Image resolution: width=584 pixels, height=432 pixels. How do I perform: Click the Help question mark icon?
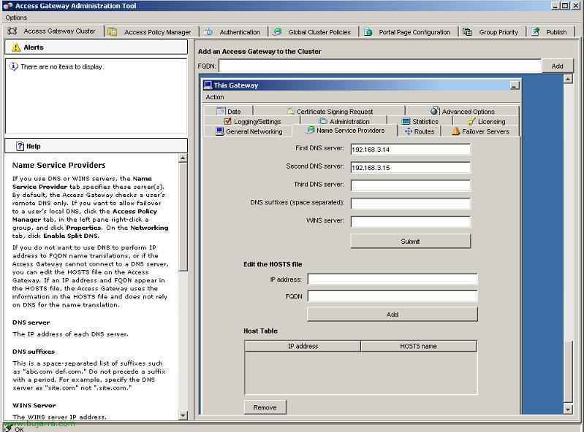pyautogui.click(x=20, y=146)
